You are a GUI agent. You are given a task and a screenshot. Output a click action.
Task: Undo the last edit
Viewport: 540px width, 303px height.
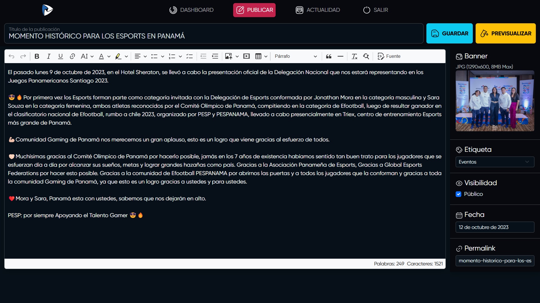pos(12,56)
